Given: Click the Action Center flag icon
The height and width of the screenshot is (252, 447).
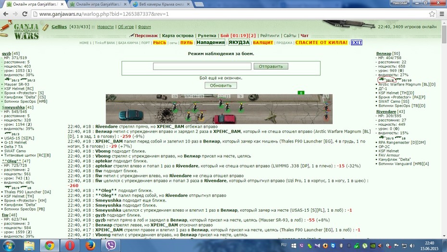Looking at the screenshot, I should pos(396,245).
